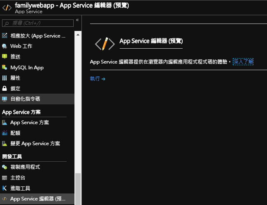The image size is (267, 205).
Task: Select 變更 App Service 方案 entry
Action: (x=37, y=144)
